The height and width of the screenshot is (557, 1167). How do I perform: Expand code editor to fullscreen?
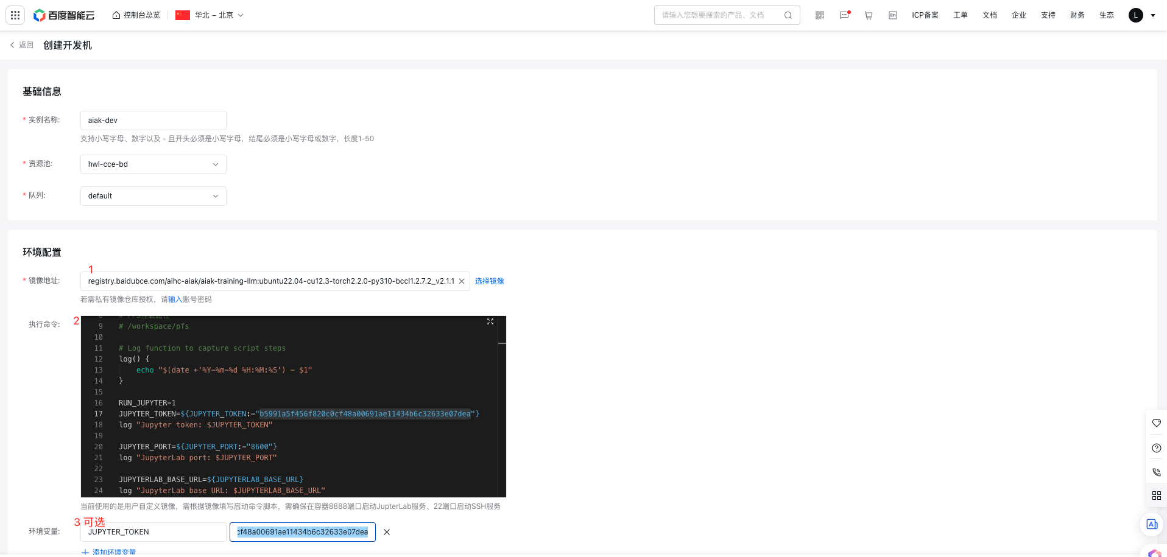coord(490,321)
